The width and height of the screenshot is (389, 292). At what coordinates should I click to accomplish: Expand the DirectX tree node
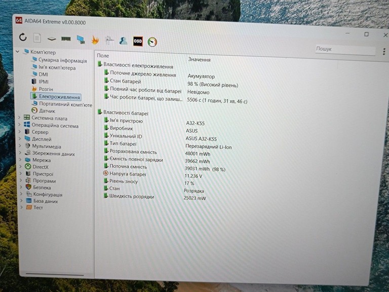(x=21, y=166)
